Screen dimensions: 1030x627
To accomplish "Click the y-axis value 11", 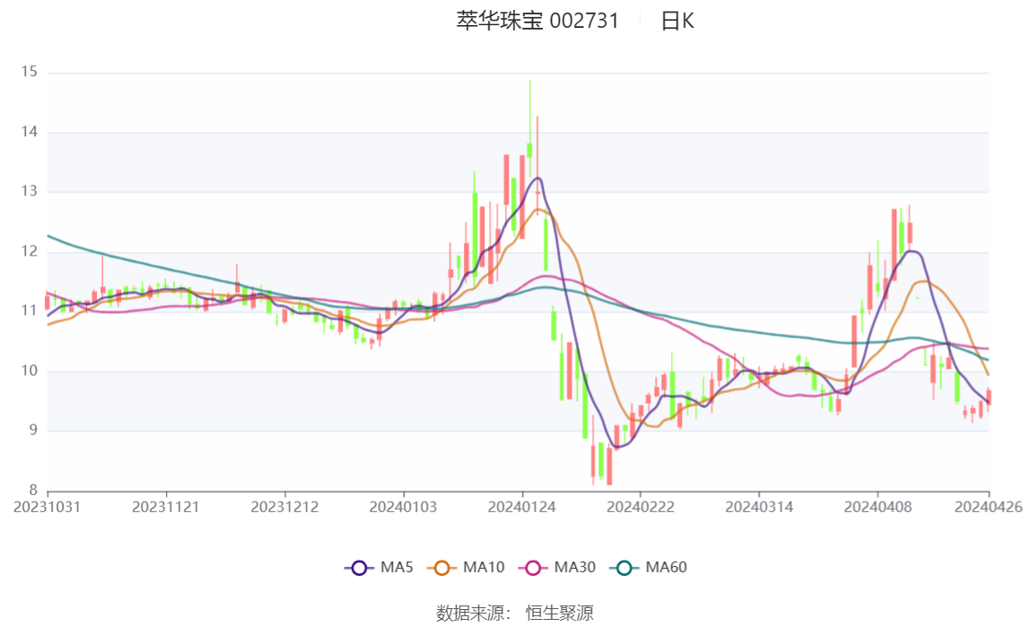I will 29,310.
